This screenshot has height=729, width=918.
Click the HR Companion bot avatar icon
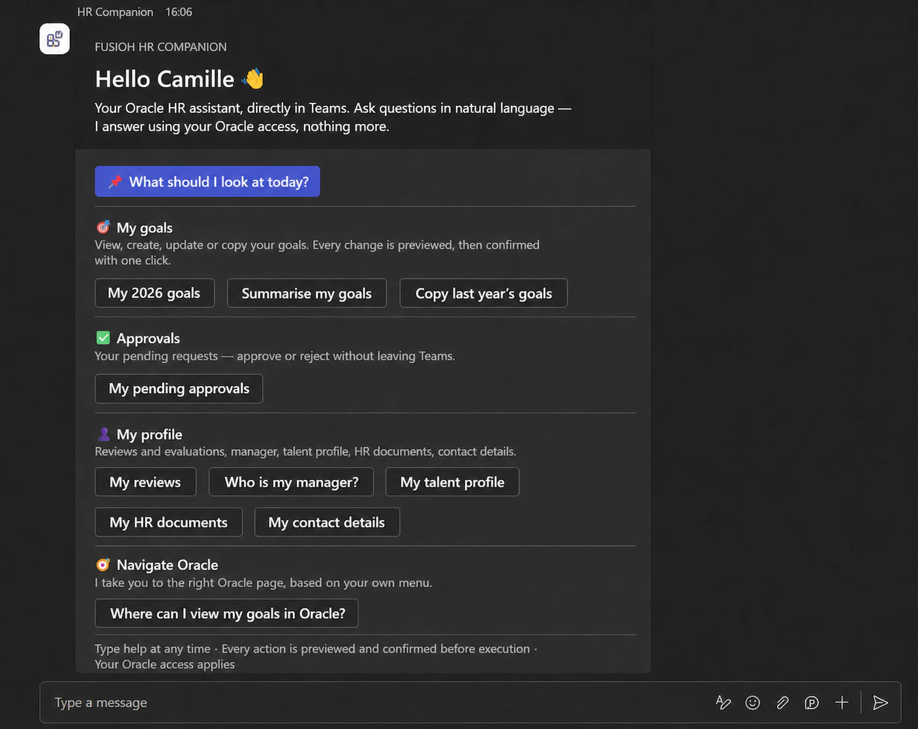pos(55,39)
